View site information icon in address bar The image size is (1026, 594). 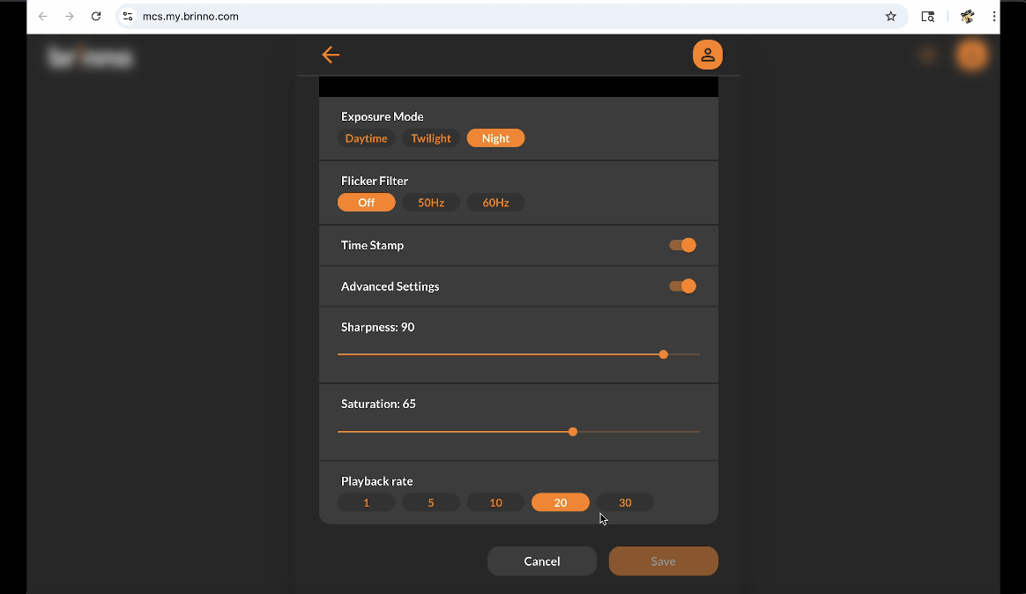128,16
